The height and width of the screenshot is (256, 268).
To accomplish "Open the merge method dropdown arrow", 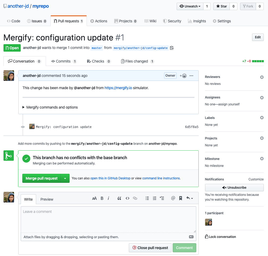I will click(x=65, y=179).
